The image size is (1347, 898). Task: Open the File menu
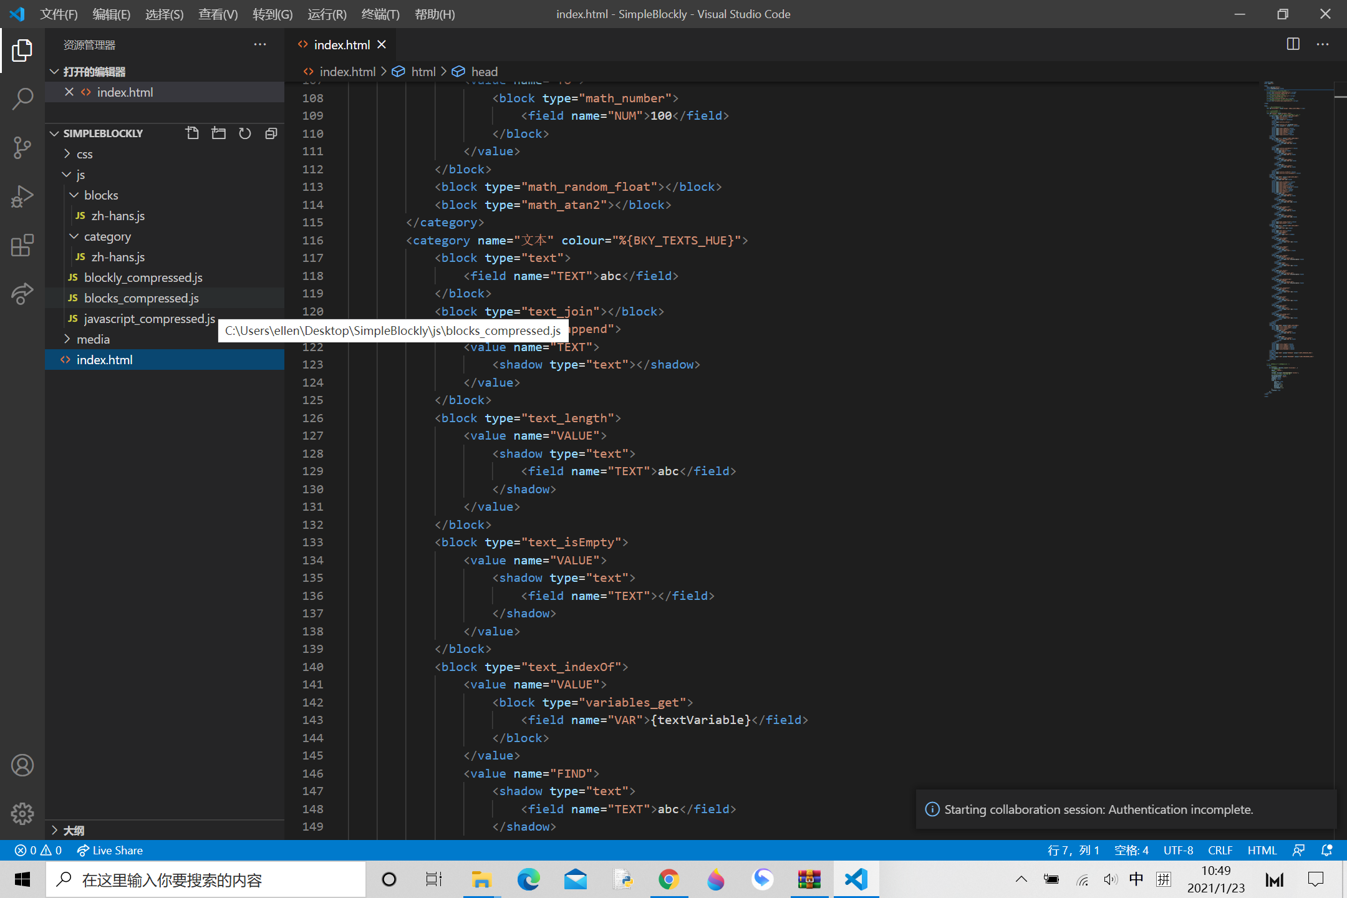tap(59, 14)
